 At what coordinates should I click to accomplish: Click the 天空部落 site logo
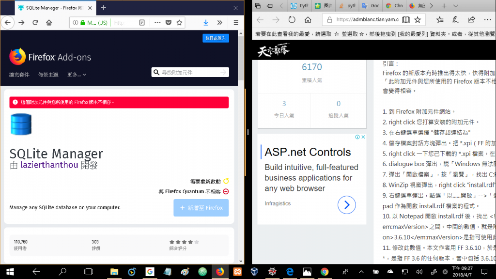273,50
